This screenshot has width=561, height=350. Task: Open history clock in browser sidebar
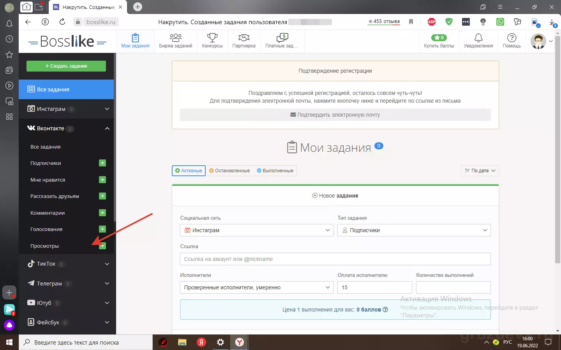(9, 39)
